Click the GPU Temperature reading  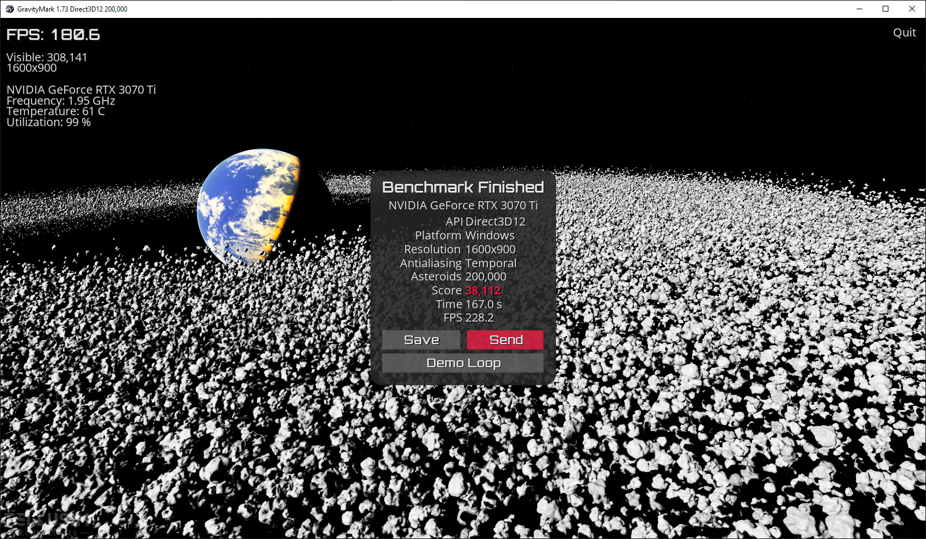[x=55, y=111]
